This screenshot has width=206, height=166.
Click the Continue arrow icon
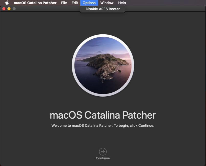103,152
